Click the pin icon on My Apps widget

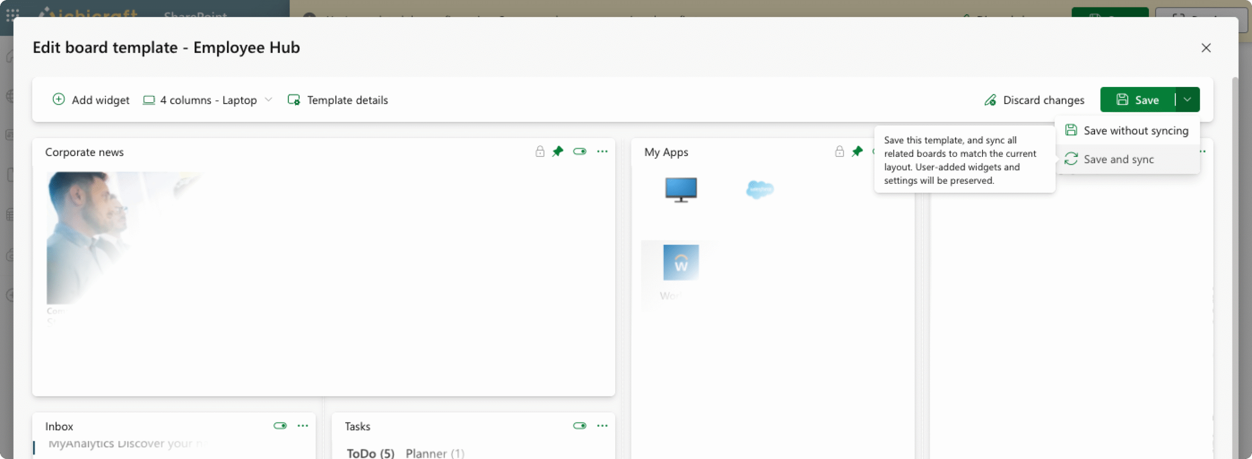(x=857, y=152)
